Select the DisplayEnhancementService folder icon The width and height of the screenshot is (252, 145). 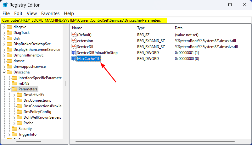(x=9, y=49)
